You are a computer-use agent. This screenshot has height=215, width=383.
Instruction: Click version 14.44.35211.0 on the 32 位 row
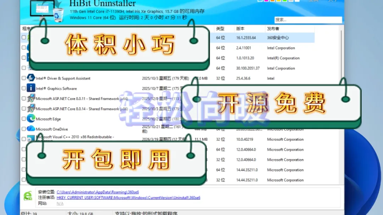[247, 180]
